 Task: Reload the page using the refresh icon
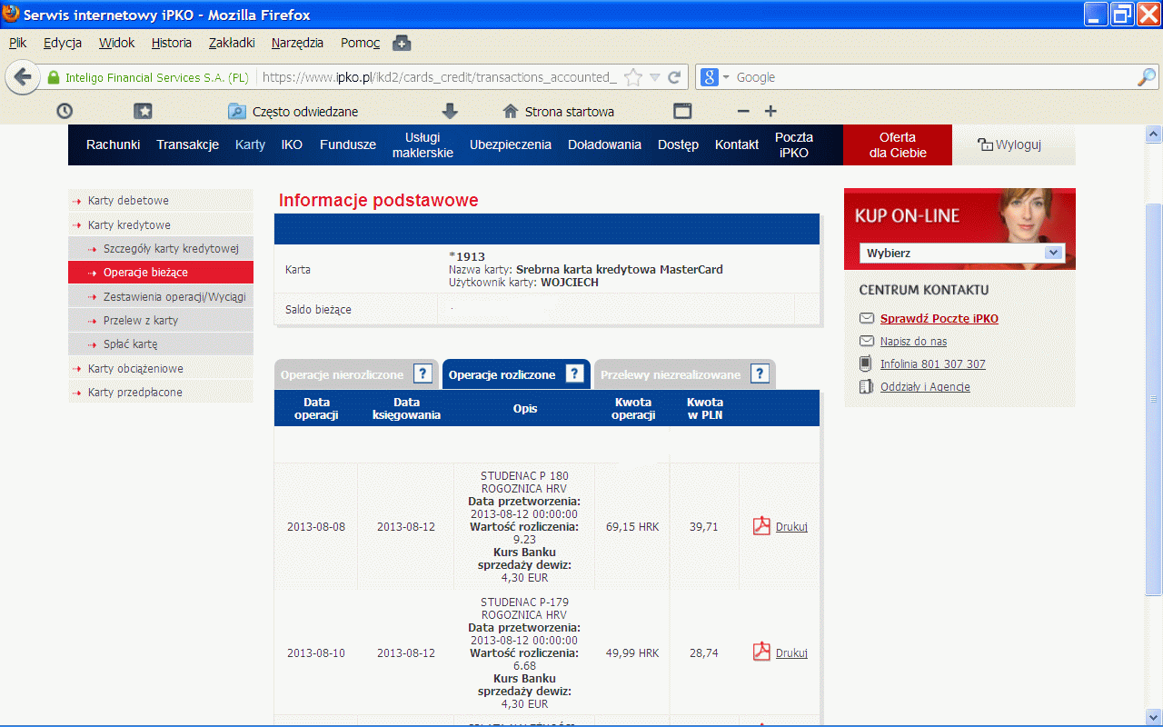pos(674,78)
